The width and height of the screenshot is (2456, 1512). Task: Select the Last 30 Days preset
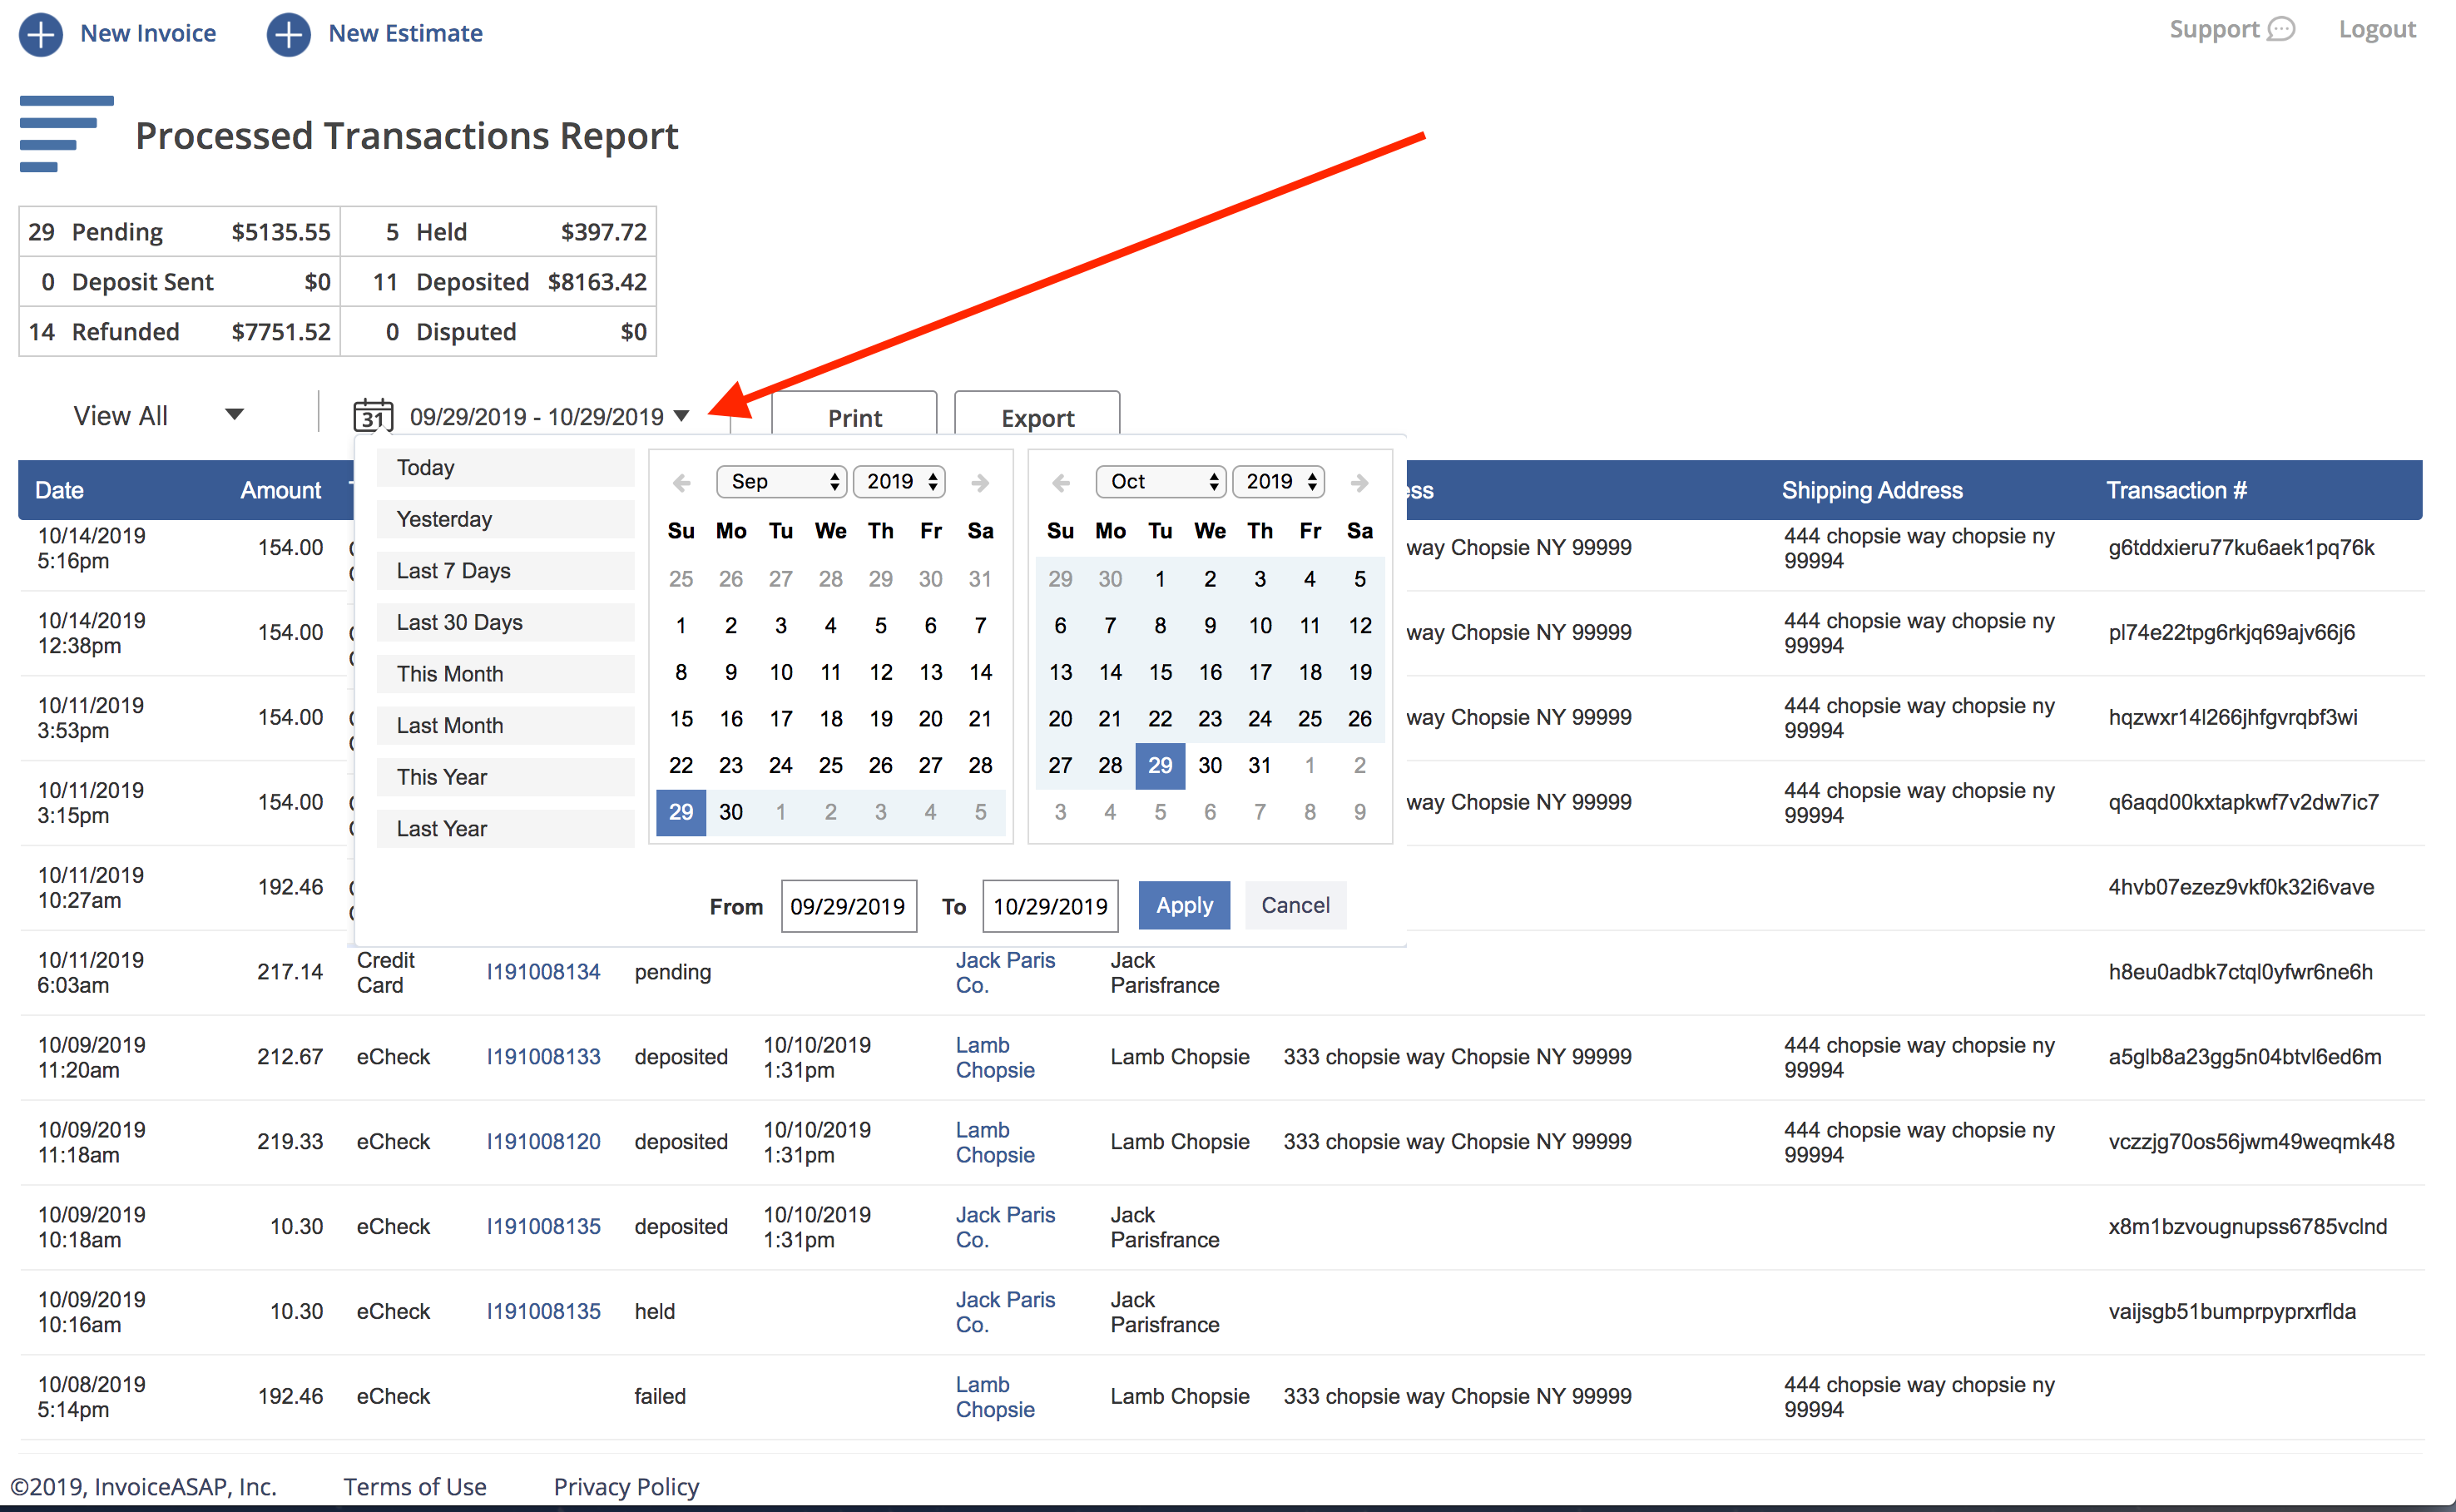(505, 622)
